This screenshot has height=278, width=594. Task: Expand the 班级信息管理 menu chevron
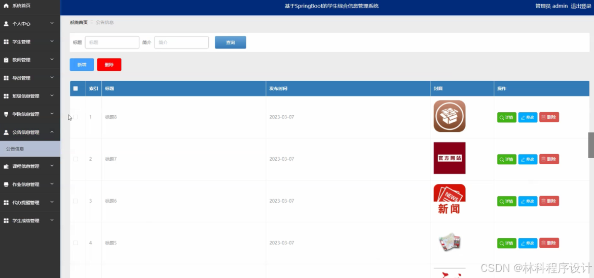click(x=52, y=96)
